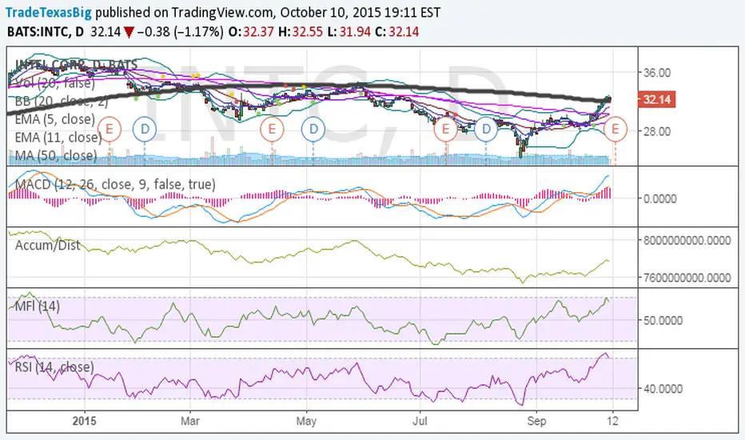This screenshot has width=745, height=440.
Task: Click the C:32.14 close price value
Action: pyautogui.click(x=396, y=32)
